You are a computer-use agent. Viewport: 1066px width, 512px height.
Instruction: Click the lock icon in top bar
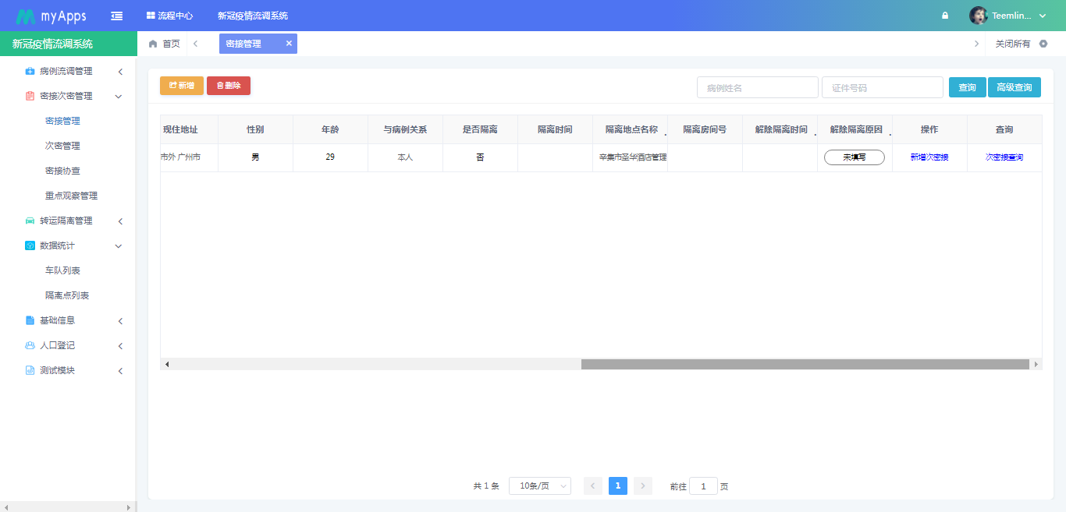click(x=944, y=15)
